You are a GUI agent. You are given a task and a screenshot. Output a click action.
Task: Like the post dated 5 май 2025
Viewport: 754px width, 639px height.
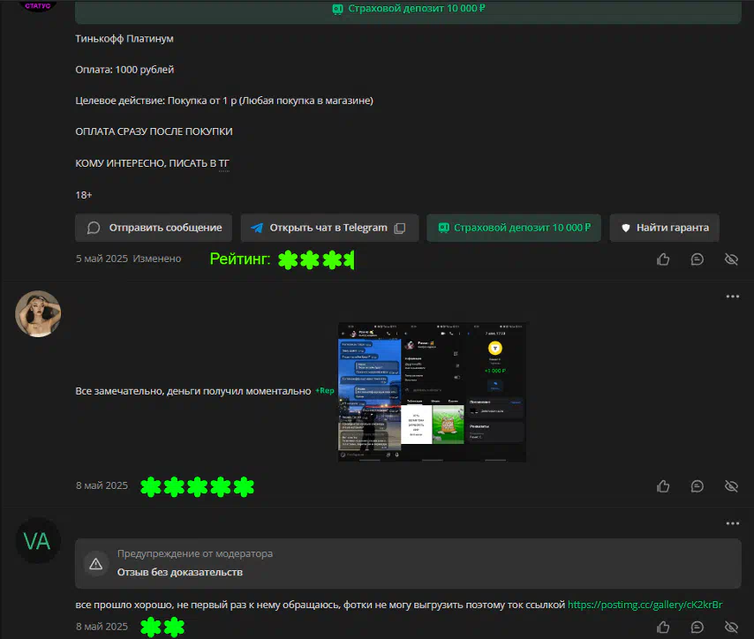(x=663, y=259)
